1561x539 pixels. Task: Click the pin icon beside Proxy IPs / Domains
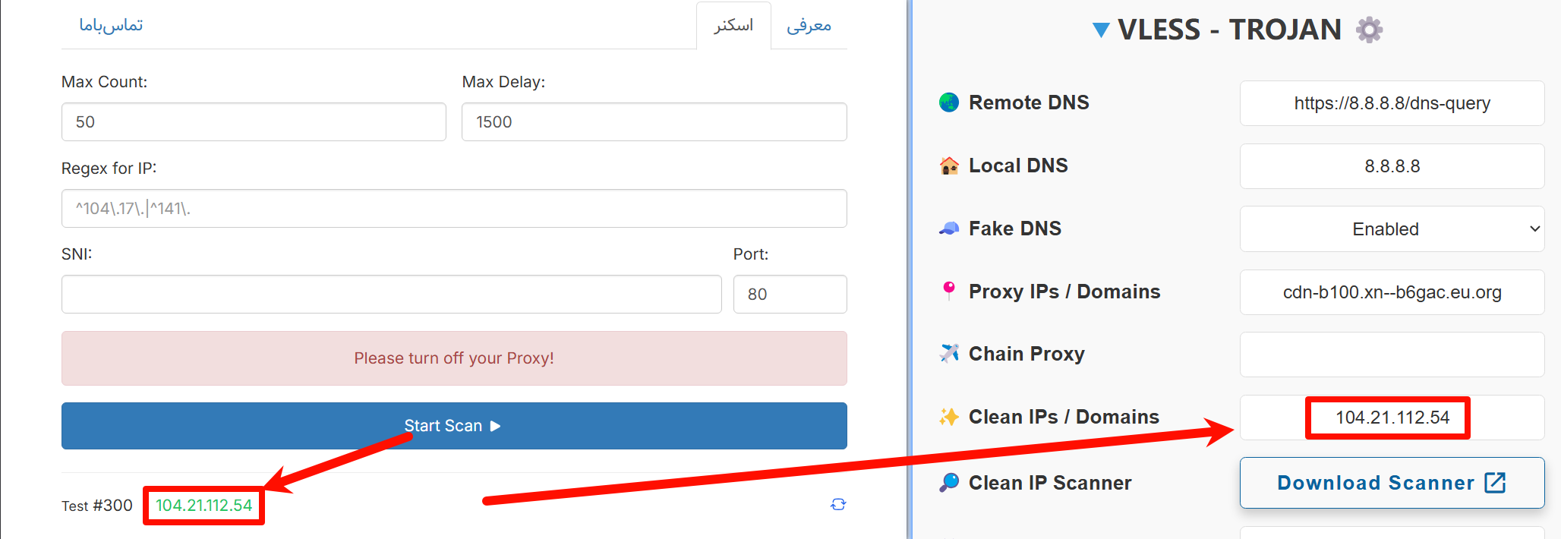(949, 291)
